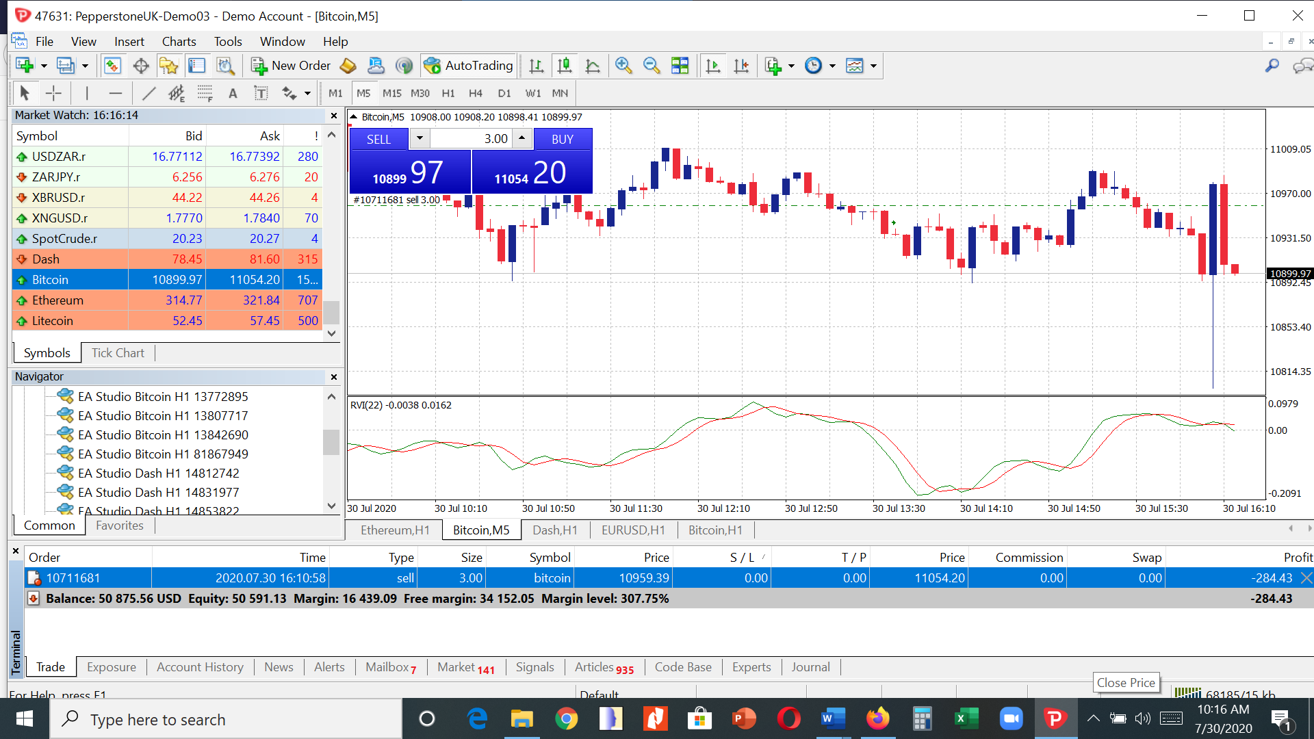Image resolution: width=1314 pixels, height=739 pixels.
Task: Switch timeframe to M15
Action: pos(392,93)
